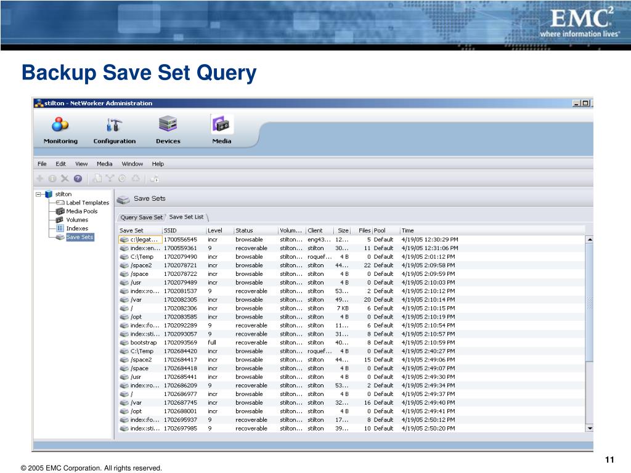631x473 pixels.
Task: Sort by the Time column header
Action: coord(491,230)
